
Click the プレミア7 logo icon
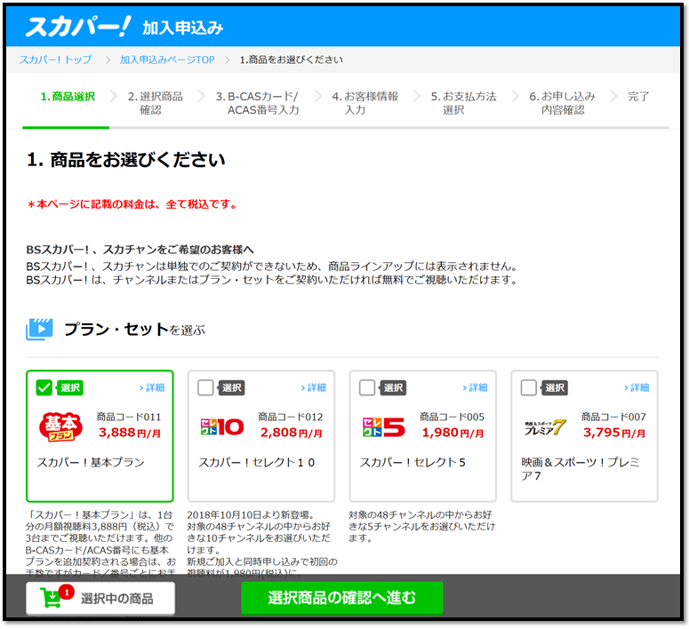[x=545, y=427]
